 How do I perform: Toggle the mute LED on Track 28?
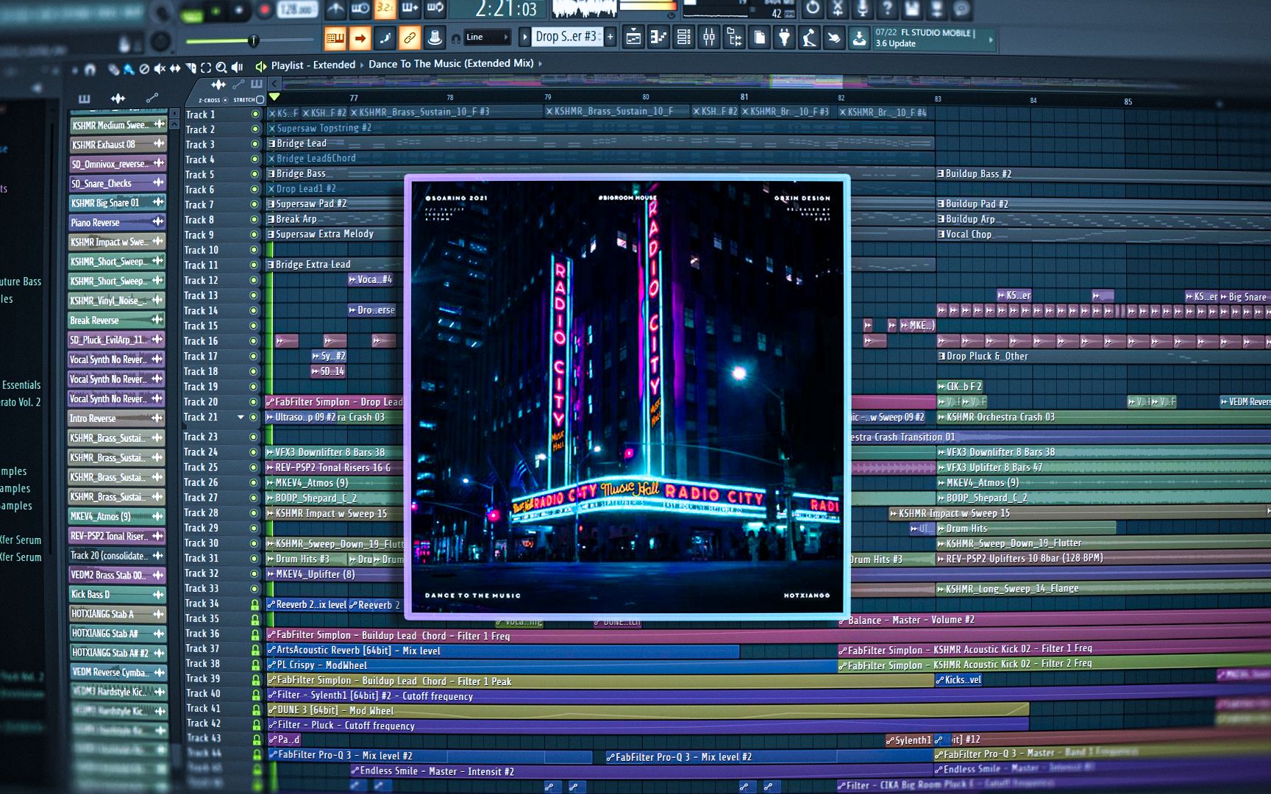pos(254,513)
